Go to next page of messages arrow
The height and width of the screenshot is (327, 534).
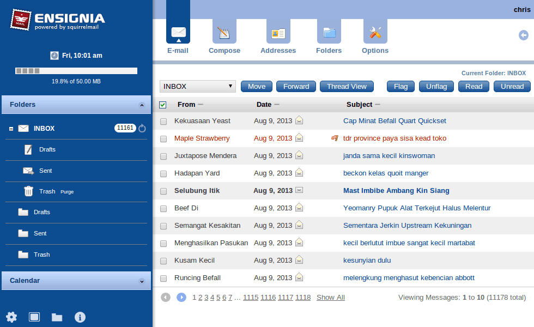[x=181, y=297]
